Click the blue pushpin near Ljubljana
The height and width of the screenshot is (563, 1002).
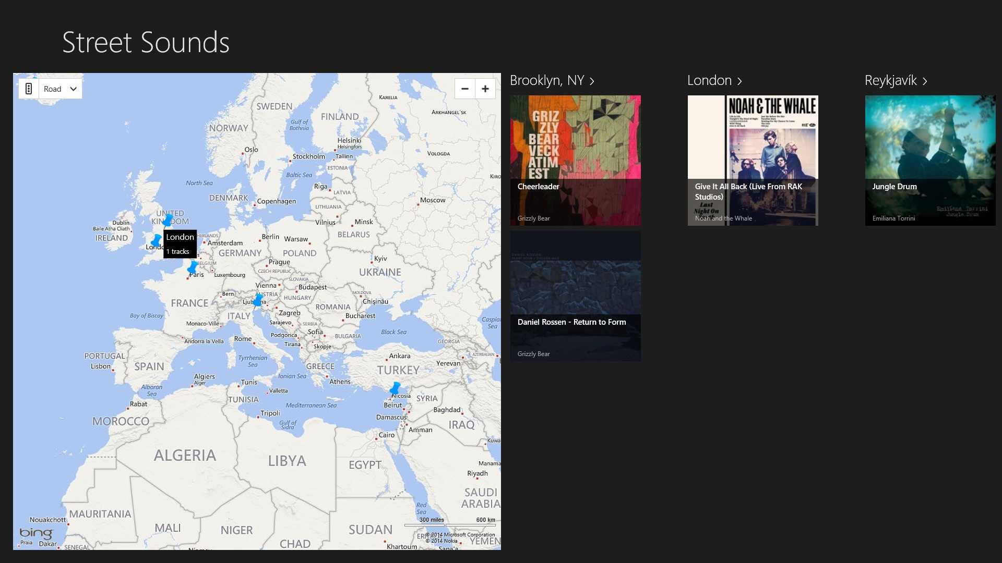(x=258, y=300)
